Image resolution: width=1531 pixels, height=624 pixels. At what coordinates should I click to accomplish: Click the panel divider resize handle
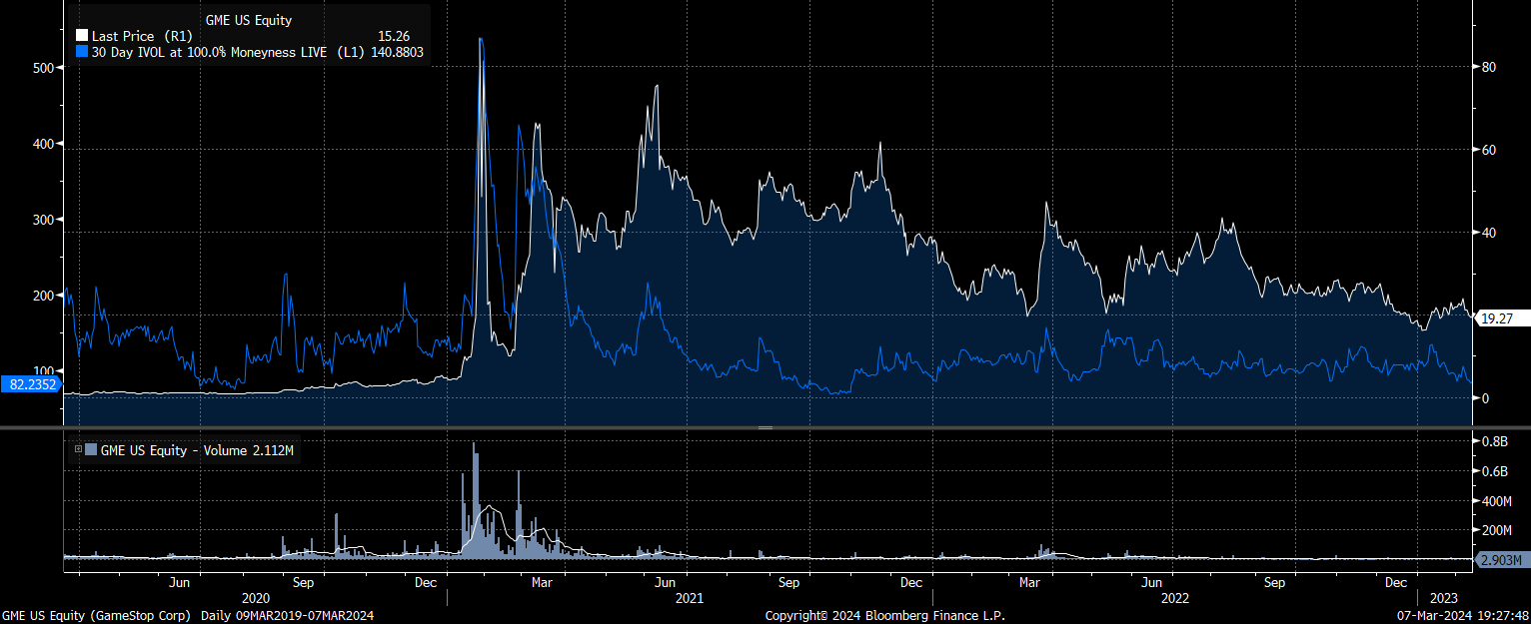[x=765, y=427]
